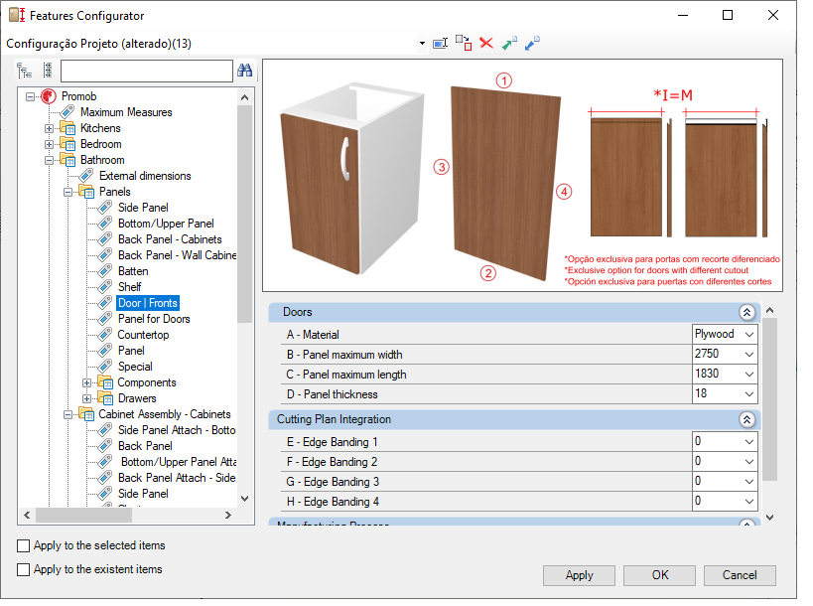Expand the Kitchens tree node
The height and width of the screenshot is (606, 813).
(49, 129)
